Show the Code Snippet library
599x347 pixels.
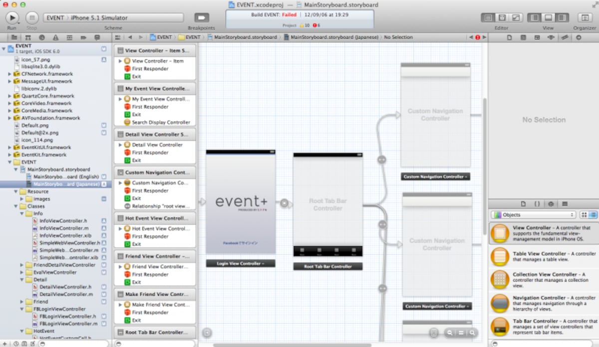tap(537, 204)
